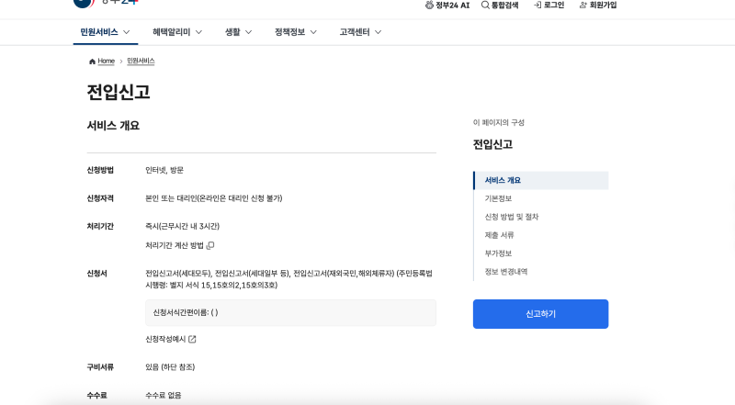The image size is (735, 405).
Task: Click the 있음 (하단 참조) value
Action: click(x=170, y=367)
